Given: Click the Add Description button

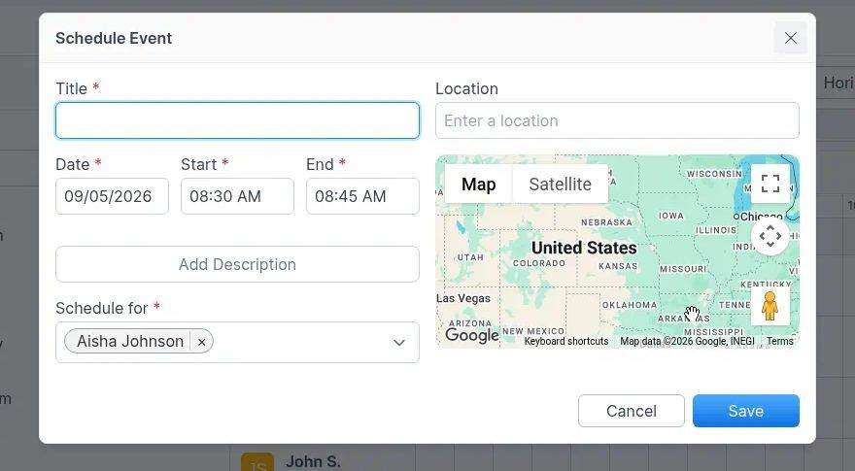Looking at the screenshot, I should point(237,264).
